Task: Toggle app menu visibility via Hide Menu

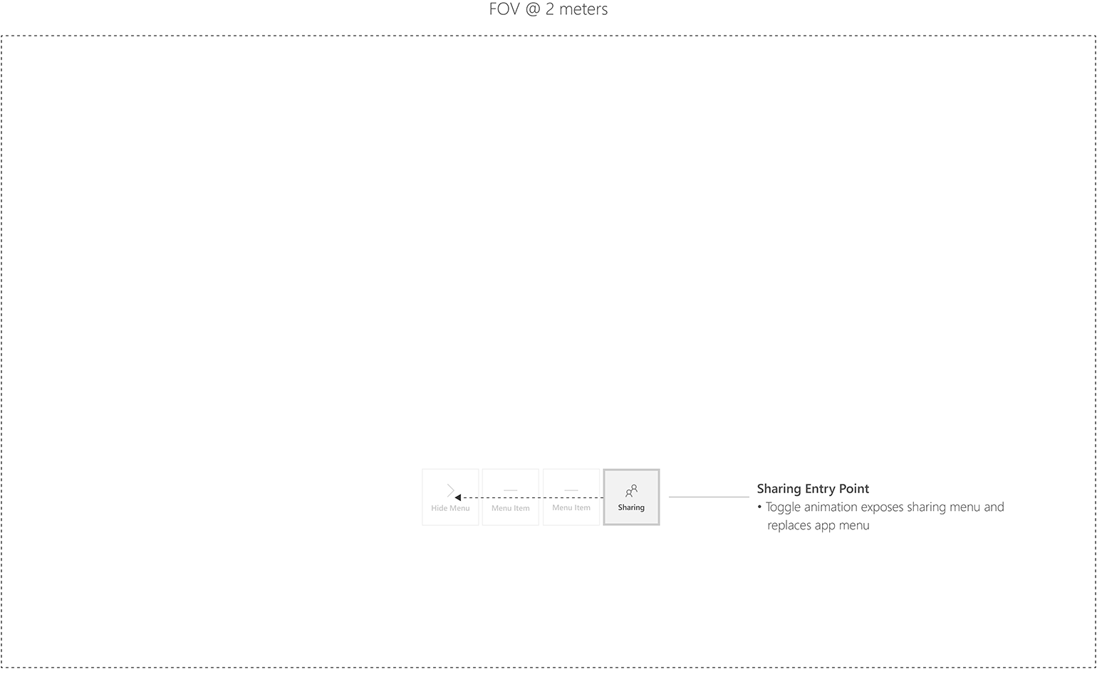Action: pyautogui.click(x=450, y=496)
